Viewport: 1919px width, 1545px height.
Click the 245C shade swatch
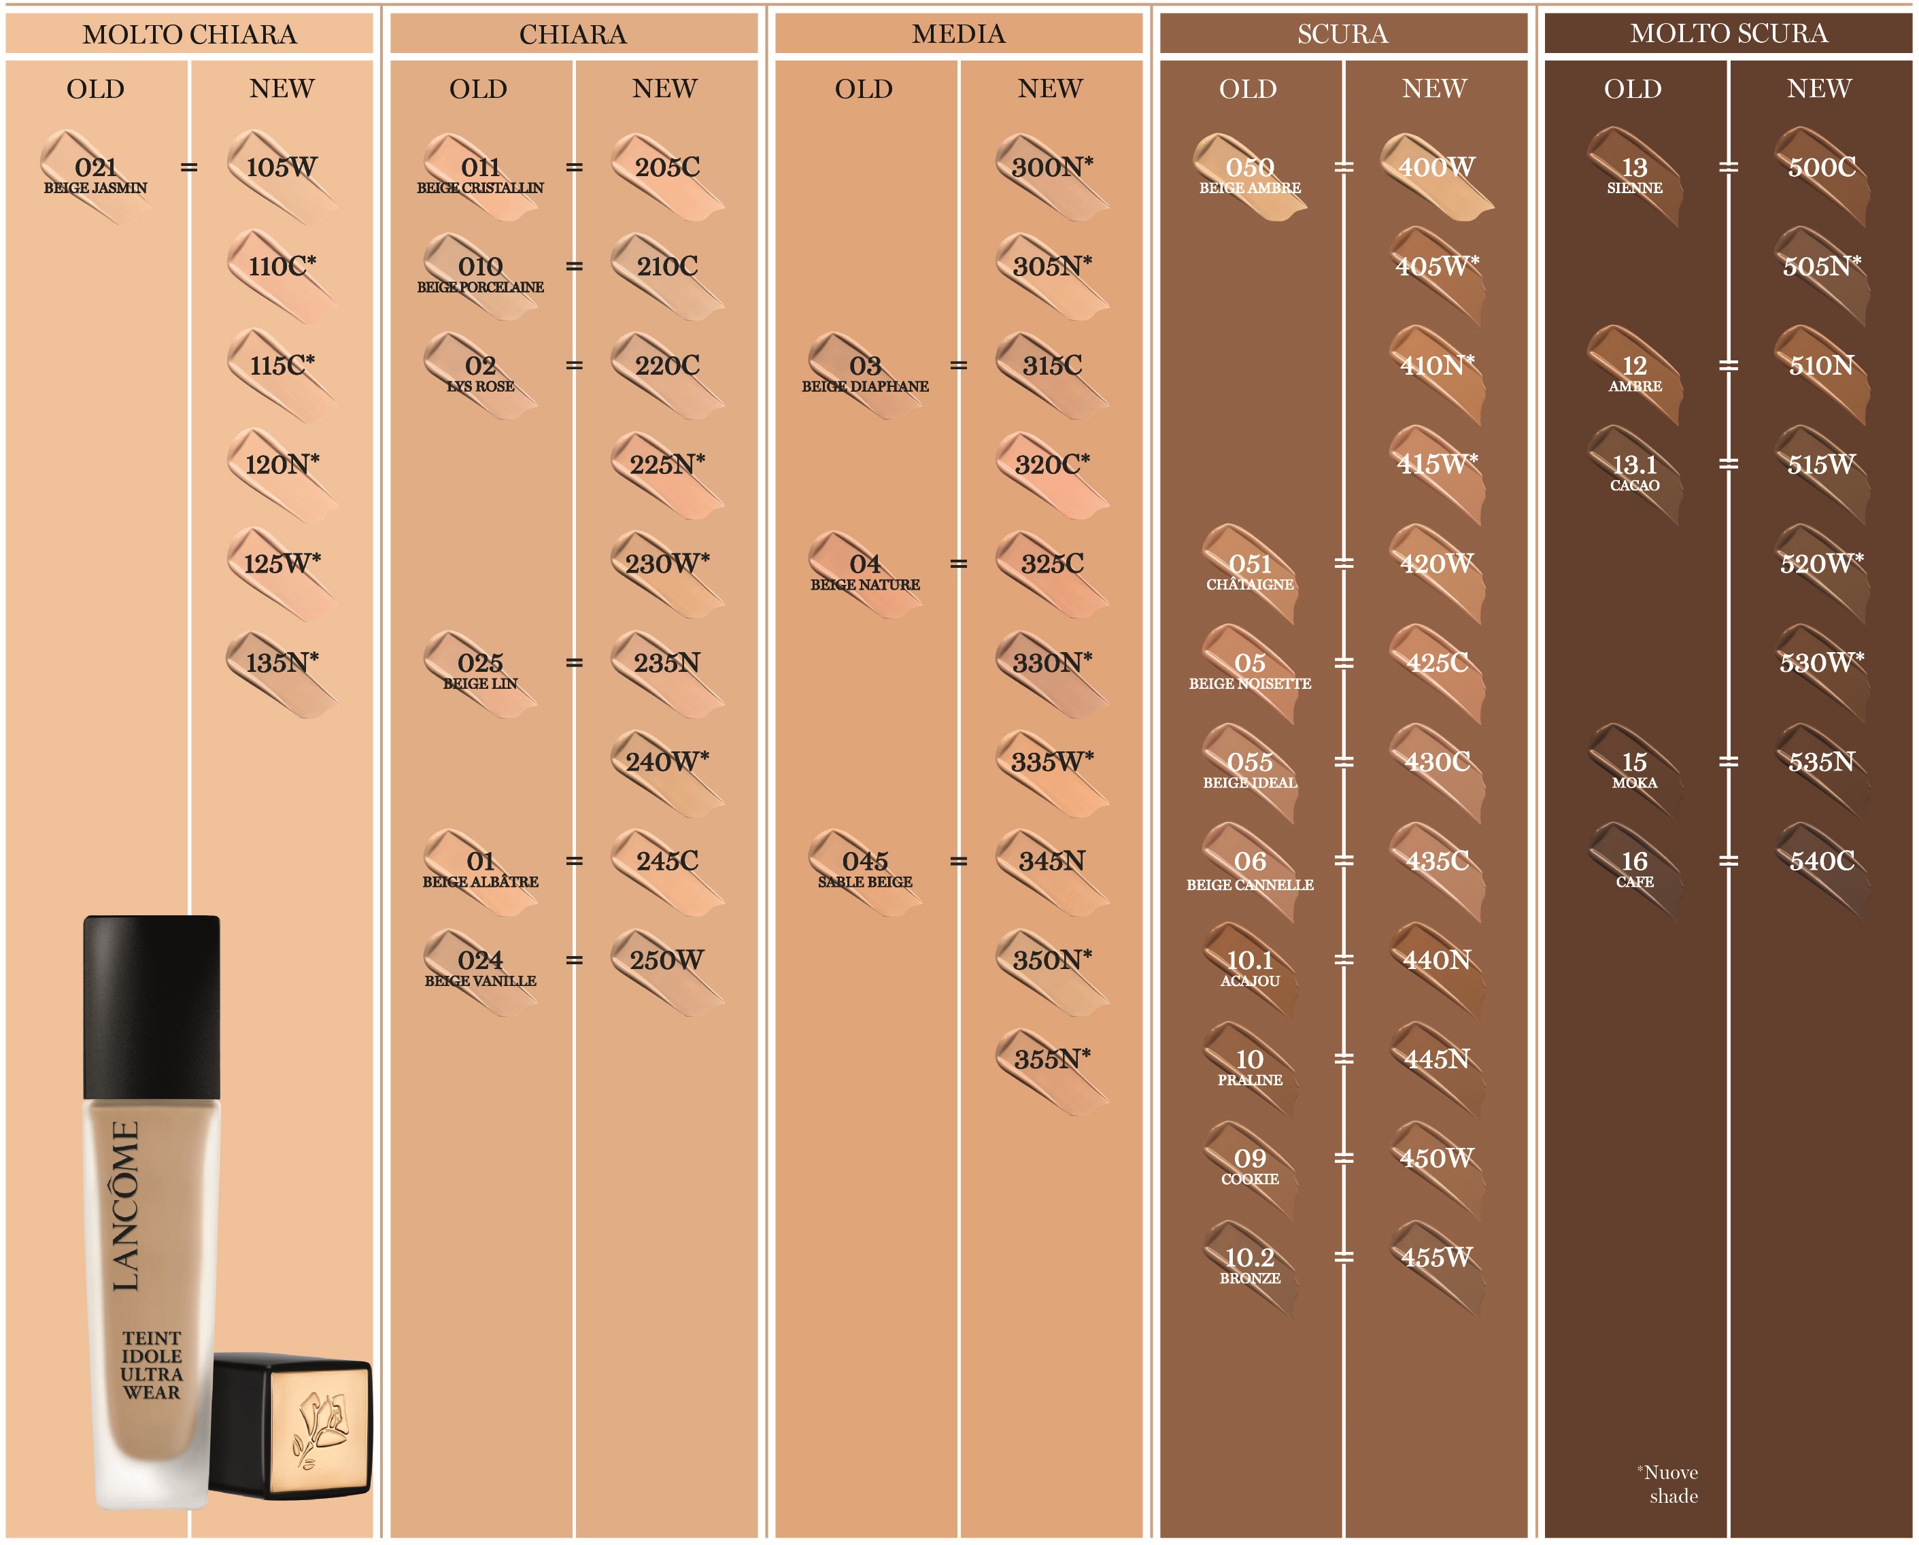668,871
